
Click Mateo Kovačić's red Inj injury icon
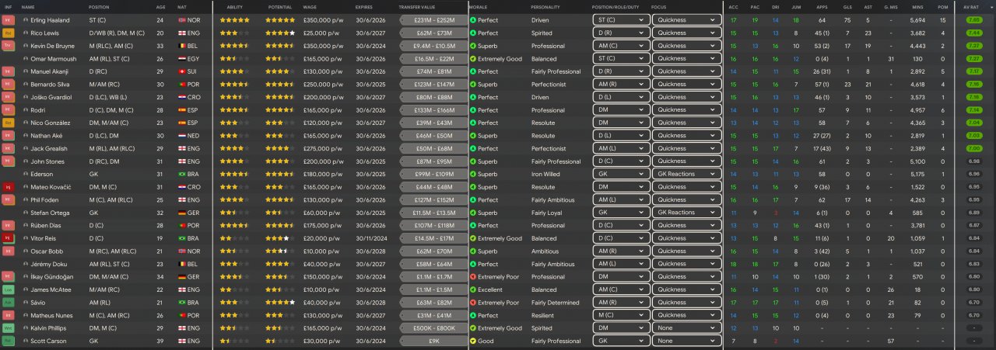pyautogui.click(x=9, y=186)
